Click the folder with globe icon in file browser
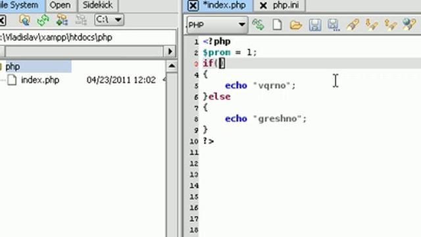The image size is (421, 237). (24, 20)
